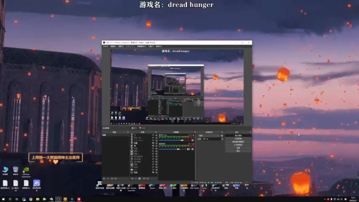
Task: Open the OBS Studio desktop shortcut
Action: click(194, 186)
